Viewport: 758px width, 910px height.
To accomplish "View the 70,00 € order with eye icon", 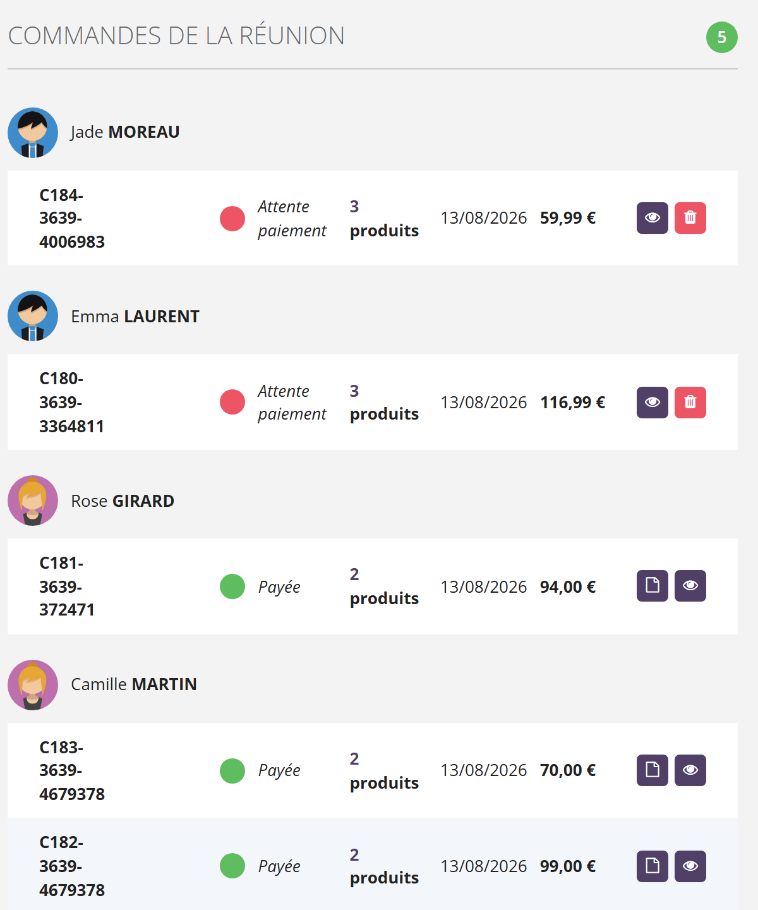I will point(690,770).
